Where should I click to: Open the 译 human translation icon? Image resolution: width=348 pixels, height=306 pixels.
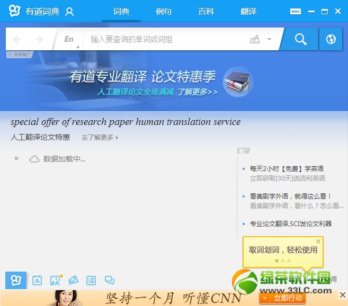pyautogui.click(x=91, y=281)
